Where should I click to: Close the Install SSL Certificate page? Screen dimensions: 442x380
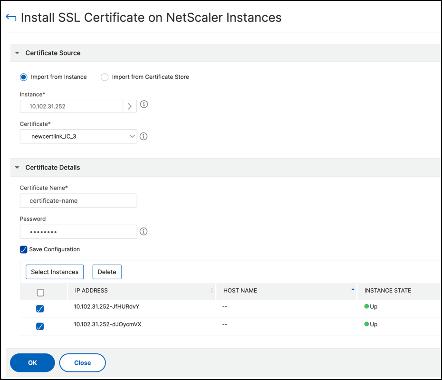pyautogui.click(x=82, y=362)
